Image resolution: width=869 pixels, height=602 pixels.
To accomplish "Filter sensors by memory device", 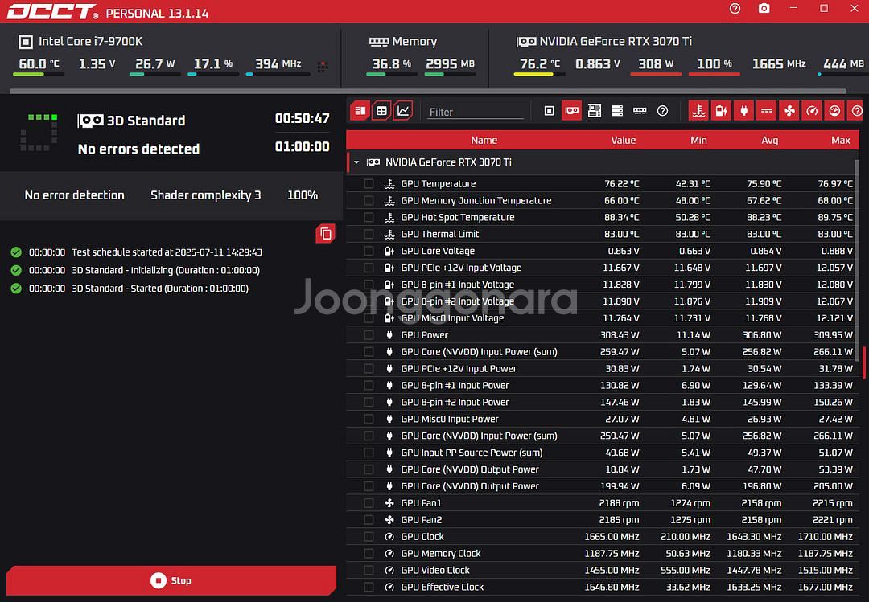I will pyautogui.click(x=640, y=111).
